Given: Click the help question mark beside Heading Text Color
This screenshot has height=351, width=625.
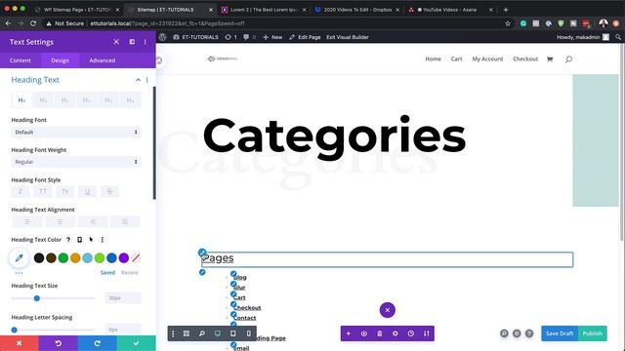Looking at the screenshot, I should 68,240.
